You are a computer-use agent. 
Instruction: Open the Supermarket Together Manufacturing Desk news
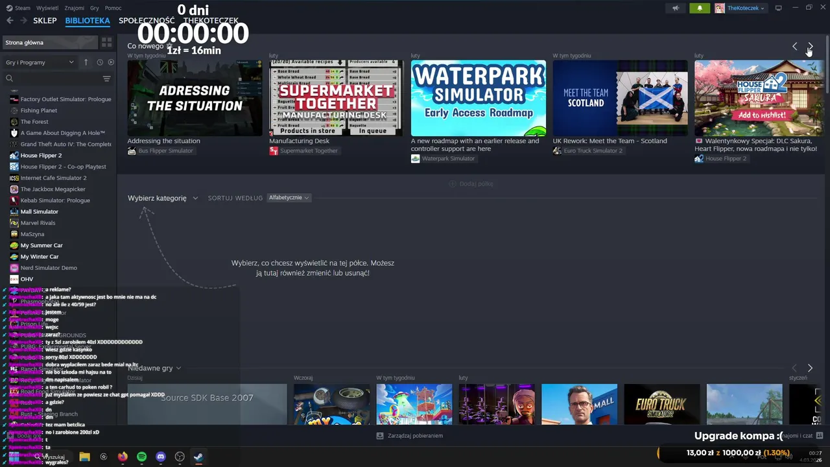coord(336,98)
